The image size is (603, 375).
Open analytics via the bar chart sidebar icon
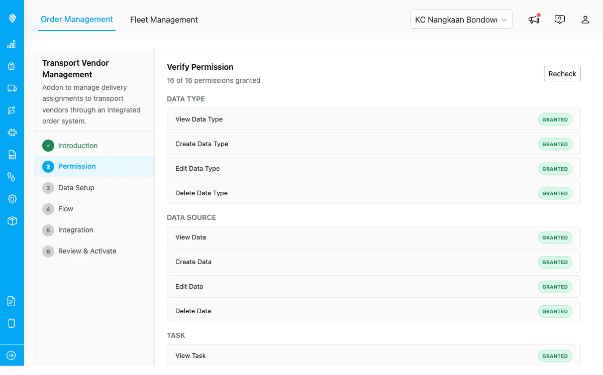tap(12, 44)
